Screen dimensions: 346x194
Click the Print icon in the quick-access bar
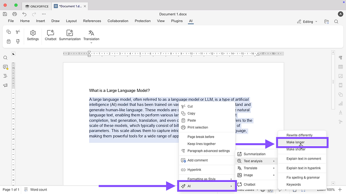pyautogui.click(x=14, y=14)
